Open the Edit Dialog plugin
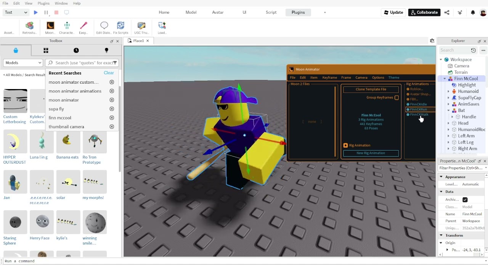The height and width of the screenshot is (274, 488). click(104, 28)
